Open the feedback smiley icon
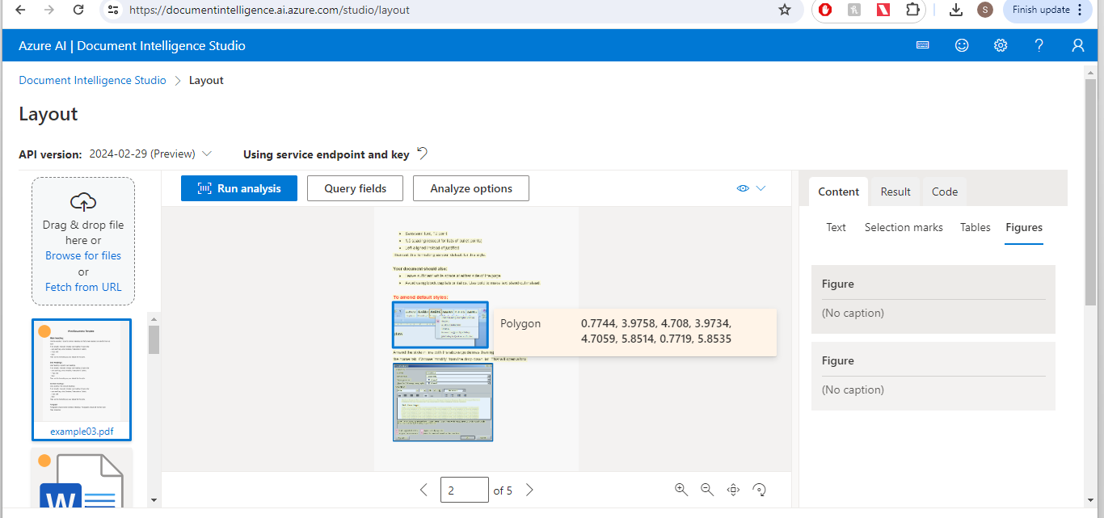Viewport: 1104px width, 518px height. pos(961,45)
